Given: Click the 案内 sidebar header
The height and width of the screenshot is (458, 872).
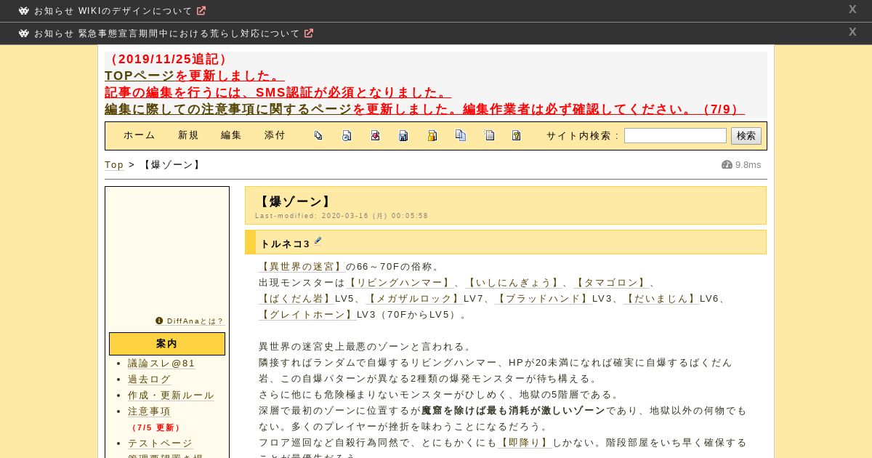Looking at the screenshot, I should (x=167, y=344).
